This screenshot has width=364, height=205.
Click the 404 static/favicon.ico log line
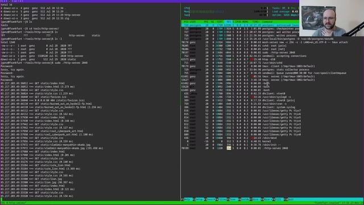(x=43, y=100)
